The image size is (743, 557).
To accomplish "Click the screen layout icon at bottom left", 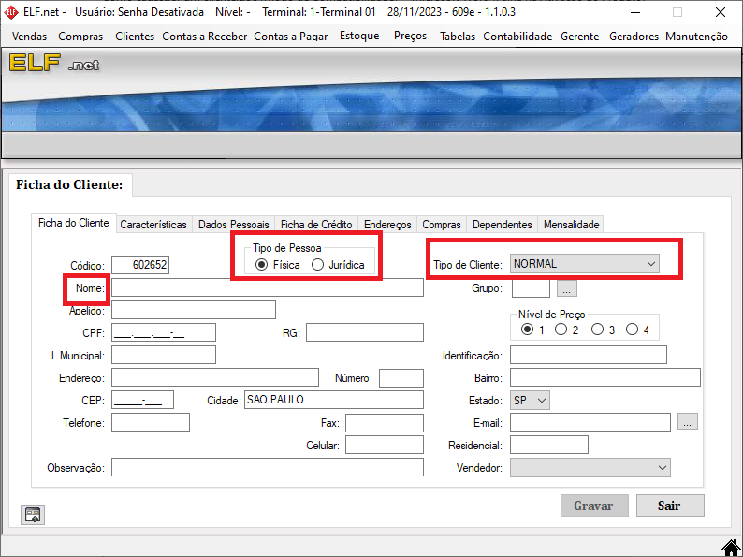I will (x=33, y=515).
